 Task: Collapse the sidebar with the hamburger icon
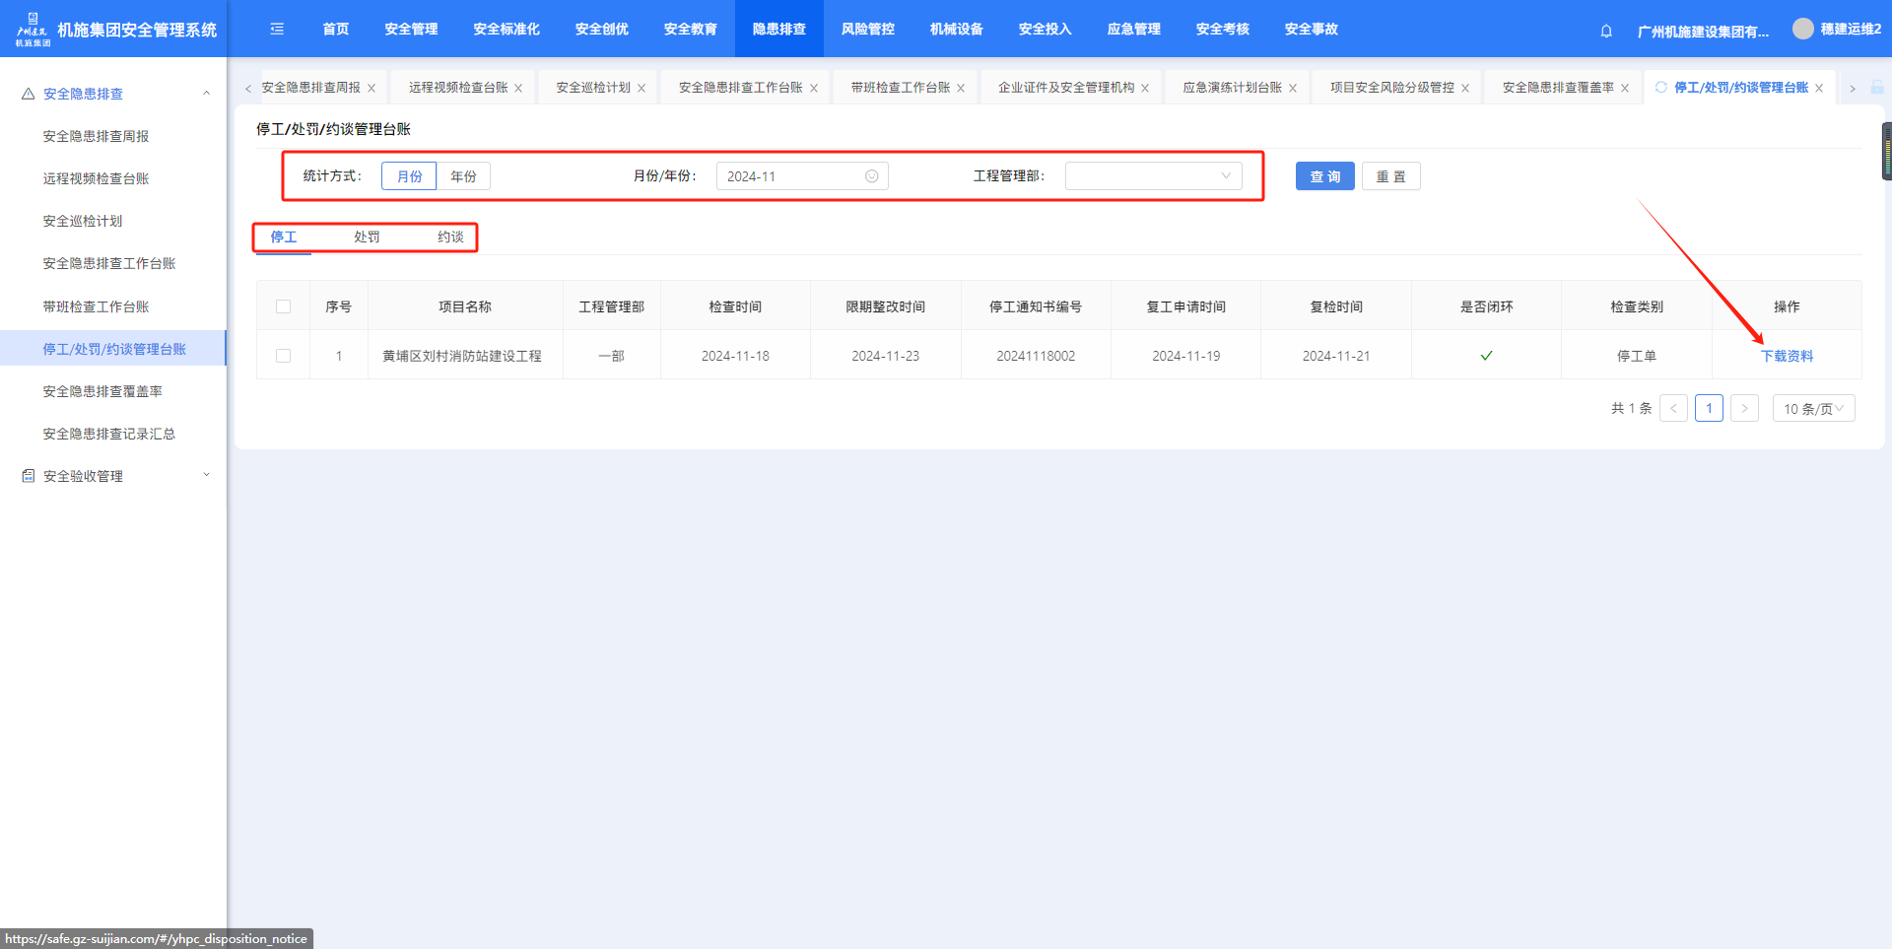[277, 30]
